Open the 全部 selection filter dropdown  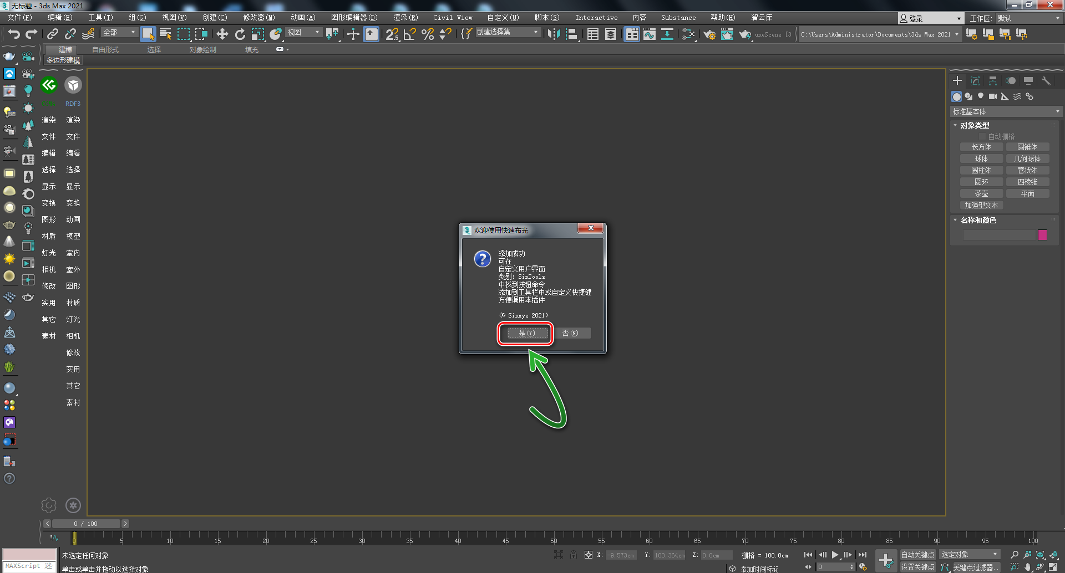coord(119,33)
